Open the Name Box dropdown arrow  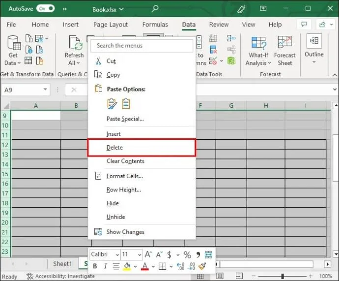45,90
